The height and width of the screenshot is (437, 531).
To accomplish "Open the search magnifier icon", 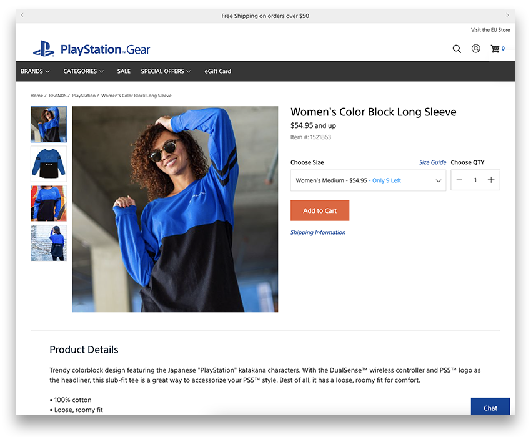I will 457,49.
